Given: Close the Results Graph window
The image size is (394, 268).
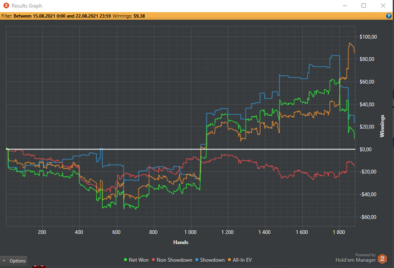Looking at the screenshot, I should [383, 6].
